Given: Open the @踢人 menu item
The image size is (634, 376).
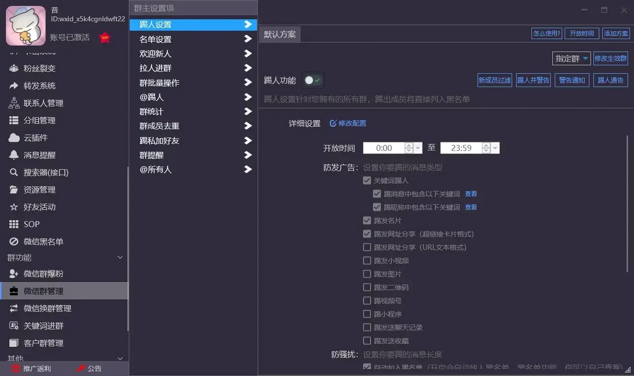Looking at the screenshot, I should pos(193,97).
